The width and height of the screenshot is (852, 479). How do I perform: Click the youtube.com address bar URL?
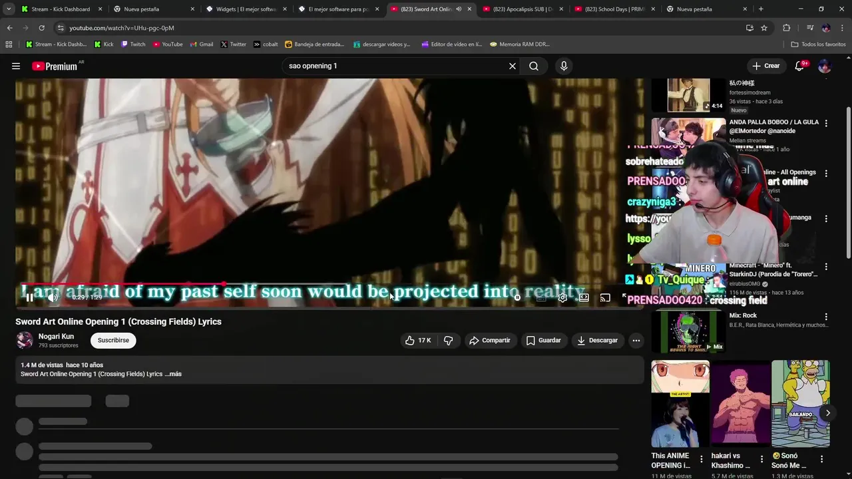click(x=122, y=28)
